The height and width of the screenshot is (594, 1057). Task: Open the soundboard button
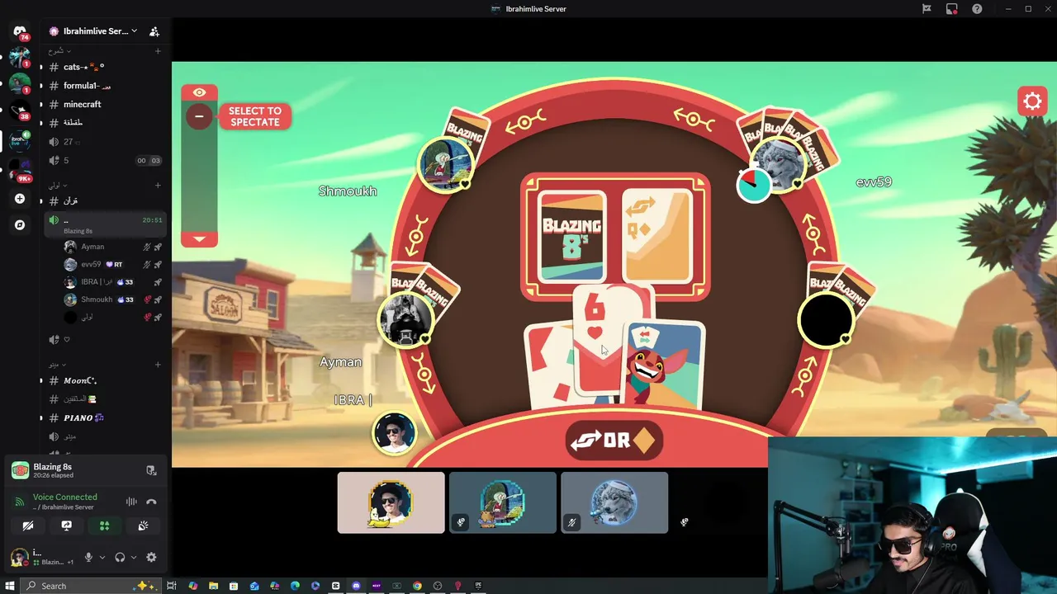click(x=142, y=526)
